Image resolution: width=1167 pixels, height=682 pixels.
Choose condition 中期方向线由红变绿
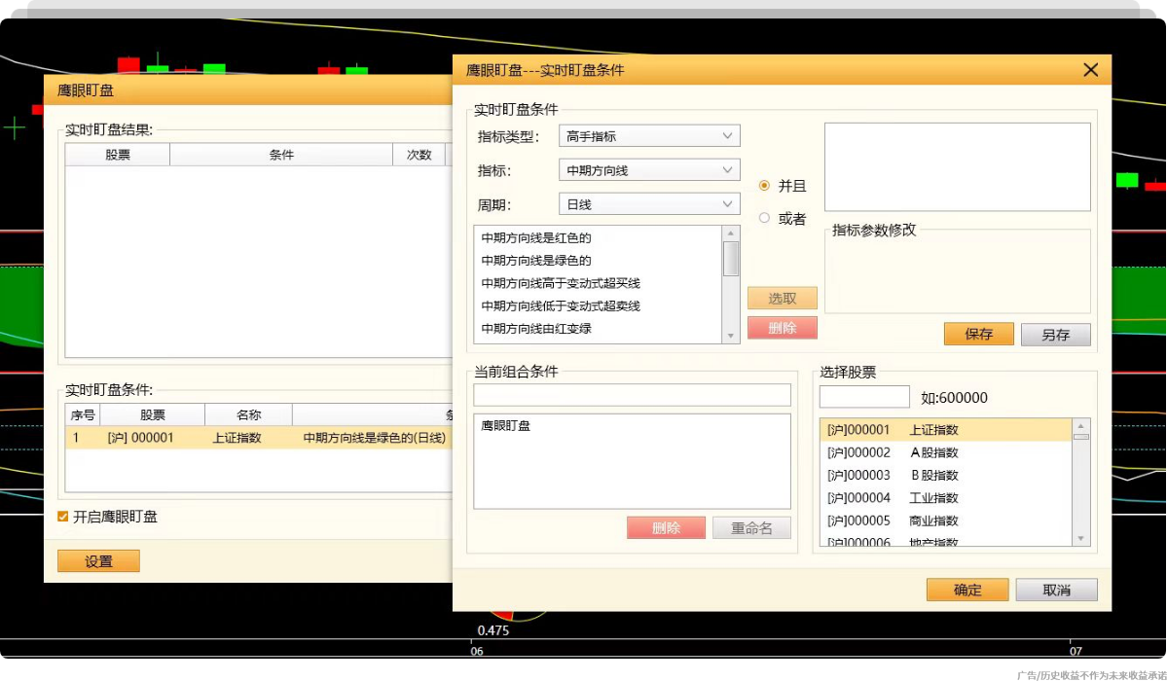pyautogui.click(x=536, y=329)
